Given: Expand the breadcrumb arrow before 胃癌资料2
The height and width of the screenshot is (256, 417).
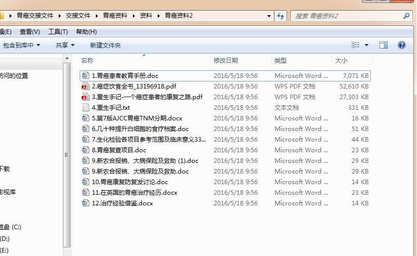Looking at the screenshot, I should 158,16.
